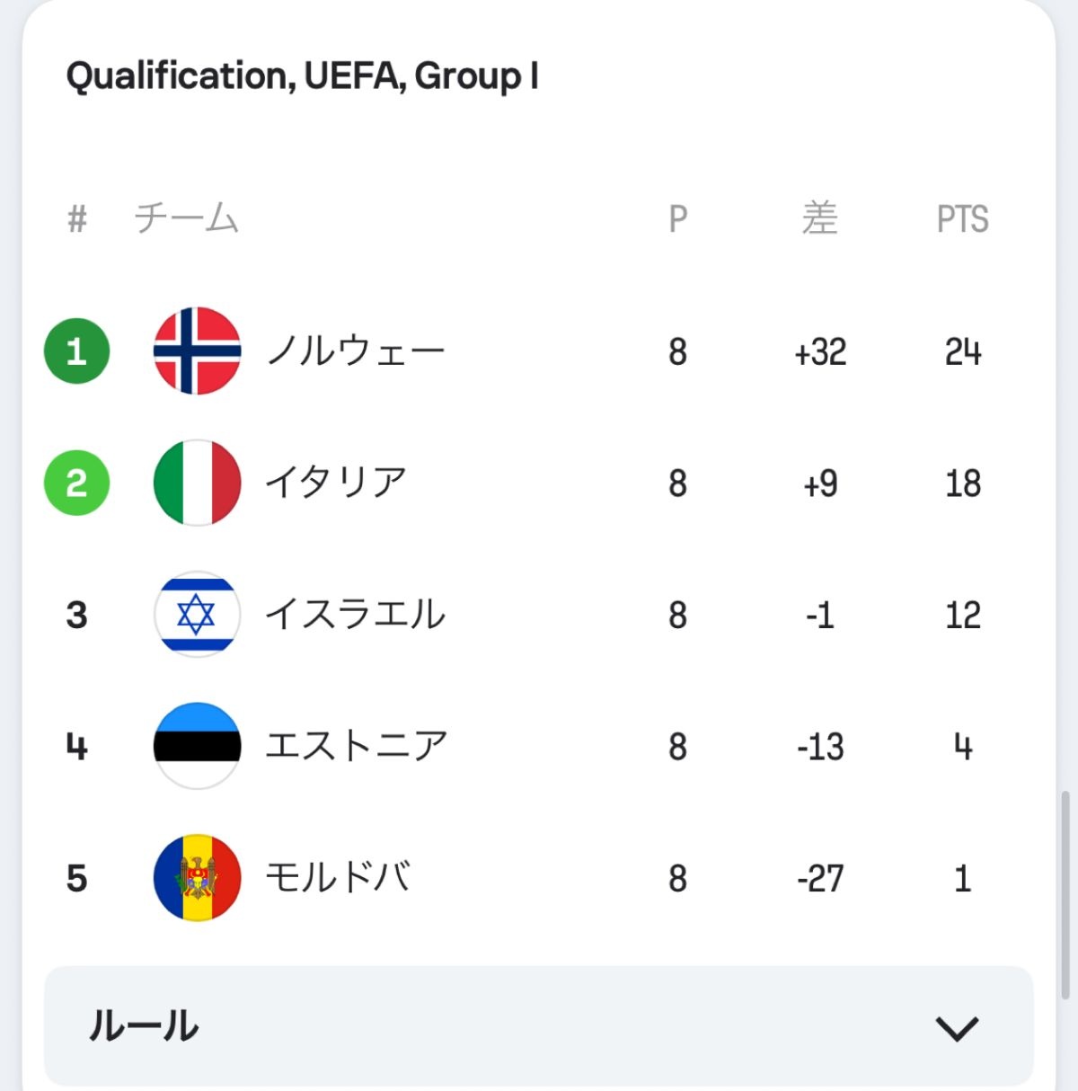Click the Moldova flag icon

tap(197, 878)
